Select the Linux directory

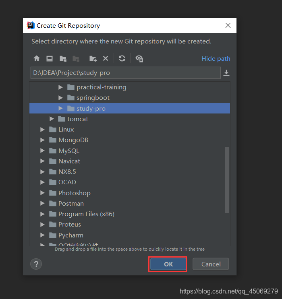tap(66, 130)
